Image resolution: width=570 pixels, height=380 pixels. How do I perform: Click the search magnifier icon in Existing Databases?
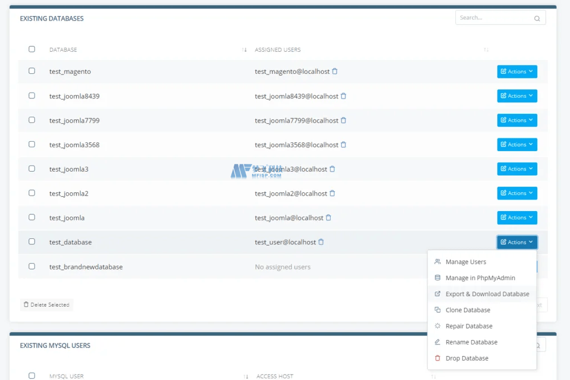tap(537, 18)
